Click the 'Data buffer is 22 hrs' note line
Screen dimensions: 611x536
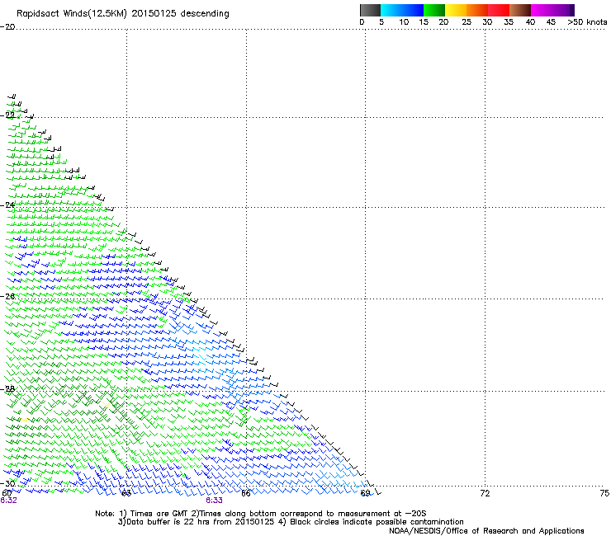click(x=291, y=522)
